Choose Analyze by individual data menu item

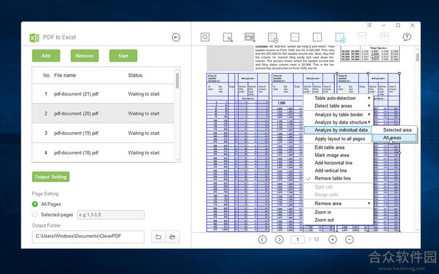[338, 130]
